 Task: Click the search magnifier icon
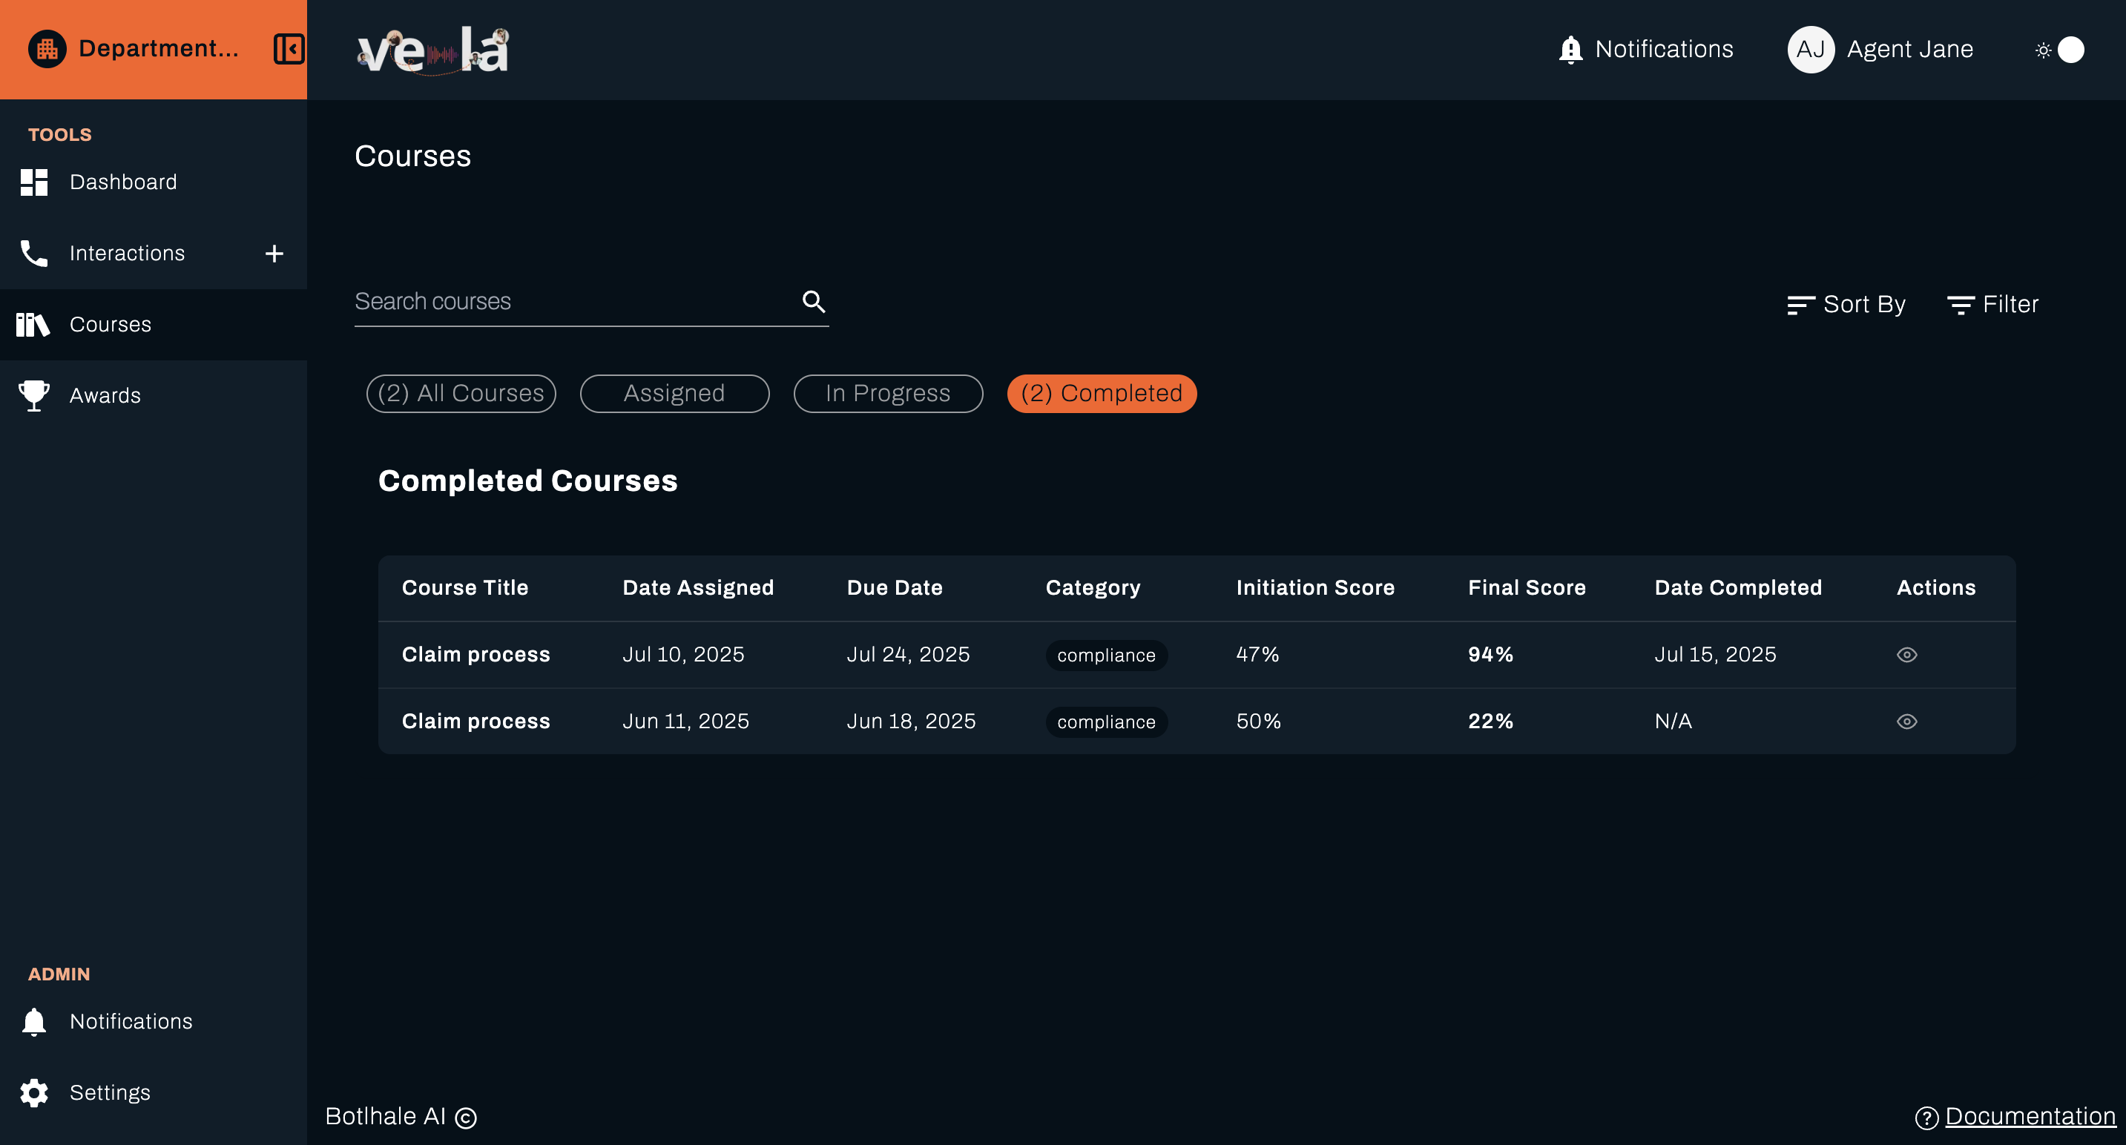coord(814,302)
